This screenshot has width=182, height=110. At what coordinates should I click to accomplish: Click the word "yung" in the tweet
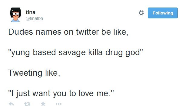pyautogui.click(x=20, y=53)
